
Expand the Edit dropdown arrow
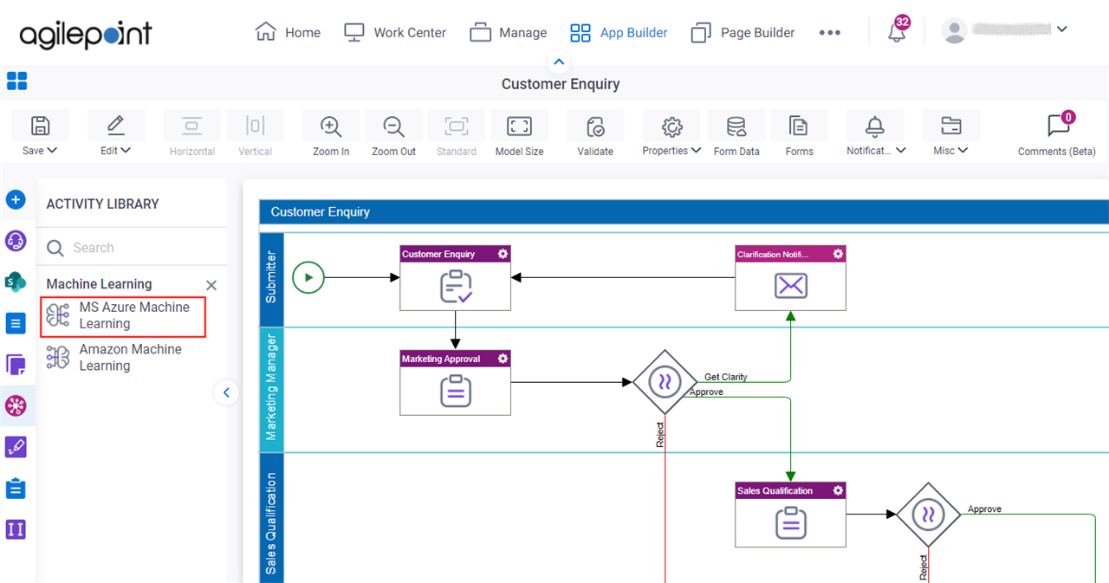(126, 151)
